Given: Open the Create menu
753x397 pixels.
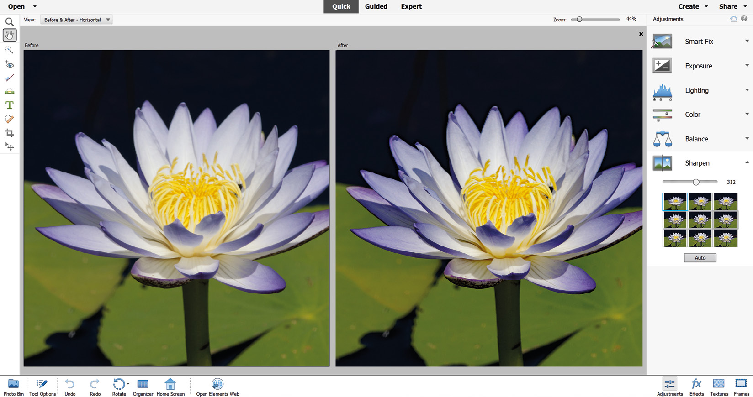Looking at the screenshot, I should [693, 6].
